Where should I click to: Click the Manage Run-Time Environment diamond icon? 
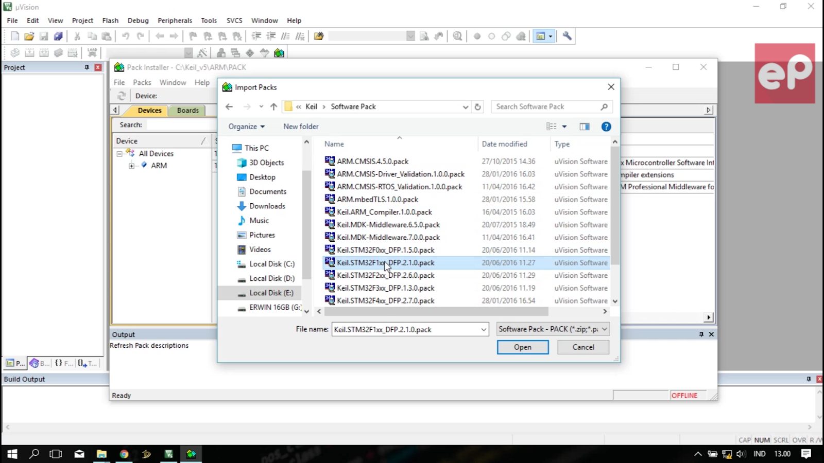point(250,52)
